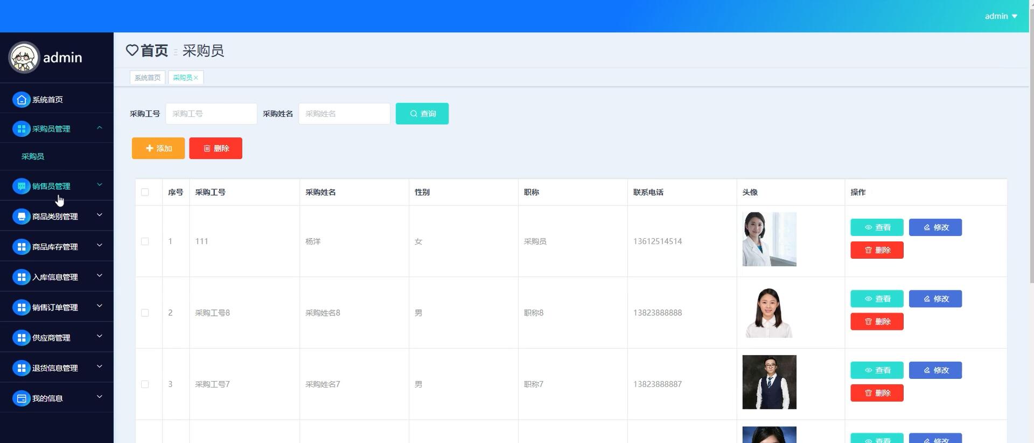
Task: Collapse the 采购员管理 chevron
Action: pyautogui.click(x=100, y=128)
